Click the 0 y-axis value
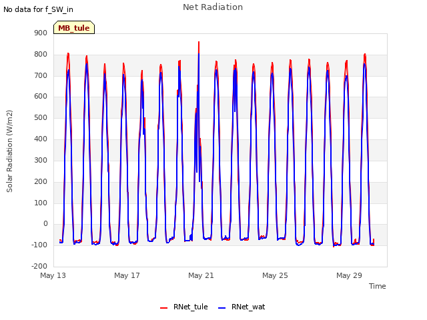Image resolution: width=427 pixels, height=320 pixels. click(45, 224)
